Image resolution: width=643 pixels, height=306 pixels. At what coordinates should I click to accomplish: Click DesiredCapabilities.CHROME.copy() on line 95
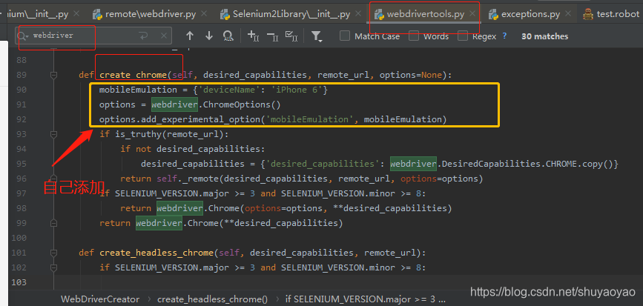click(x=527, y=164)
